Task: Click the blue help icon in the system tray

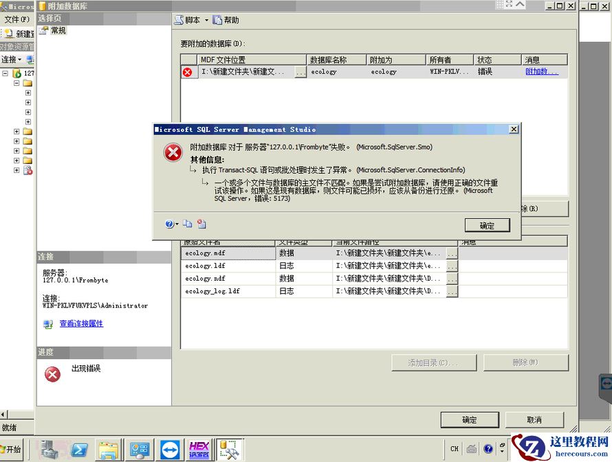Action: 488,449
